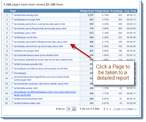Open /artist/heidi-montag.html detailed report
The image size is (146, 122).
(x=26, y=15)
